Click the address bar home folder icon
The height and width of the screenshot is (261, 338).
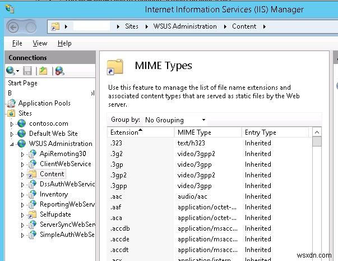[x=55, y=26]
